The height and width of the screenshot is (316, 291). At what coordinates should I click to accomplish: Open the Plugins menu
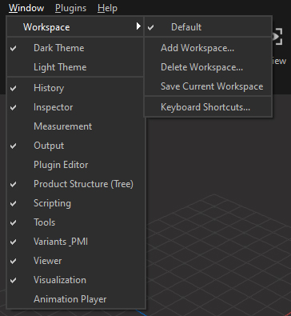[x=70, y=8]
